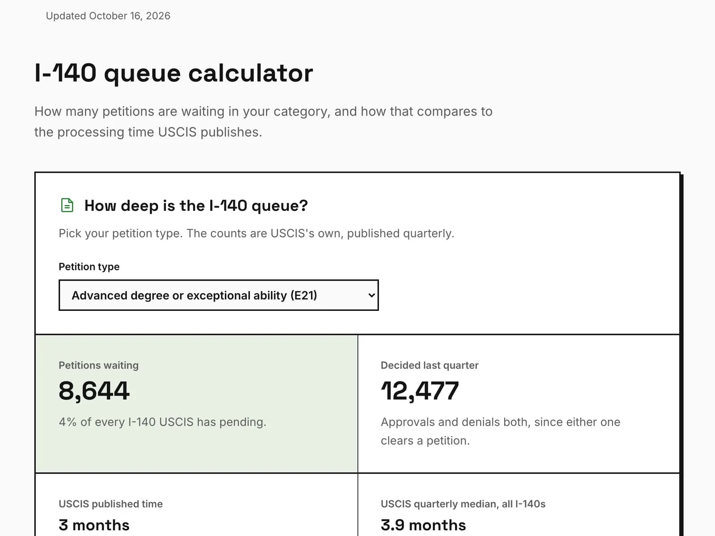Viewport: 715px width, 536px height.
Task: Click the 'Petition type' field label
Action: click(x=89, y=267)
